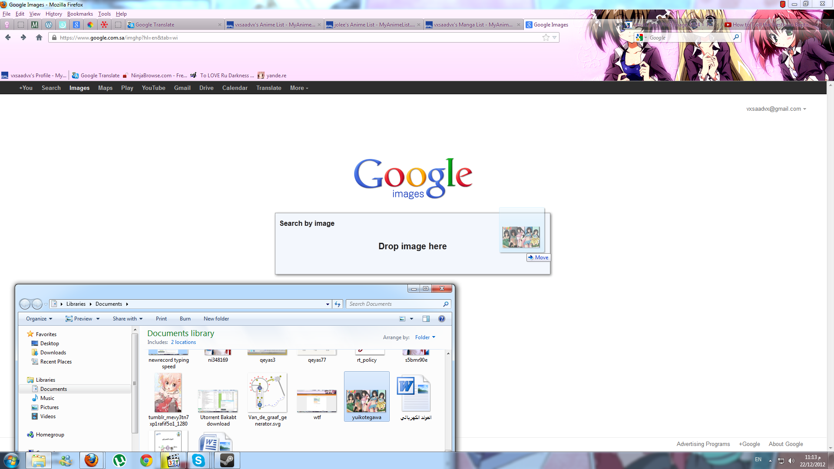Click the Burn button in Explorer
This screenshot has width=834, height=469.
pos(185,319)
